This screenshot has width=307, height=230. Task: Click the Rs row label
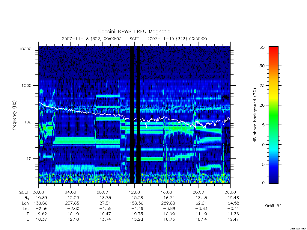pyautogui.click(x=26, y=198)
